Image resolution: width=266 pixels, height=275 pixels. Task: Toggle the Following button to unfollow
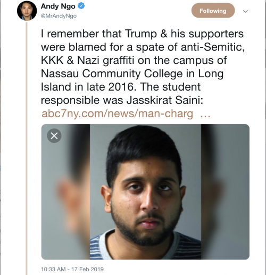tap(213, 11)
